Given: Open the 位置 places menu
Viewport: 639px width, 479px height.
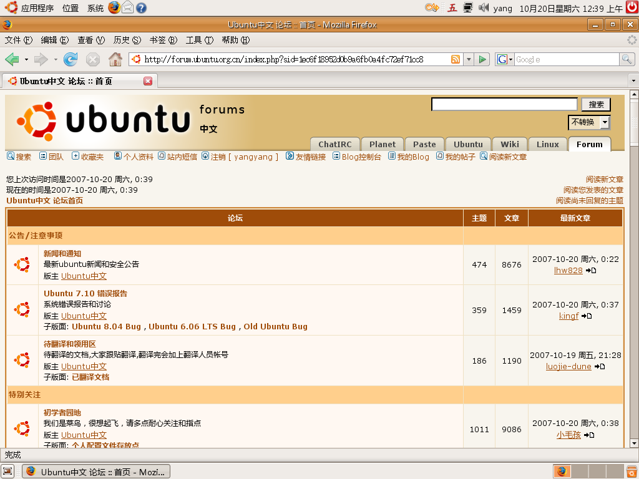Looking at the screenshot, I should click(71, 8).
